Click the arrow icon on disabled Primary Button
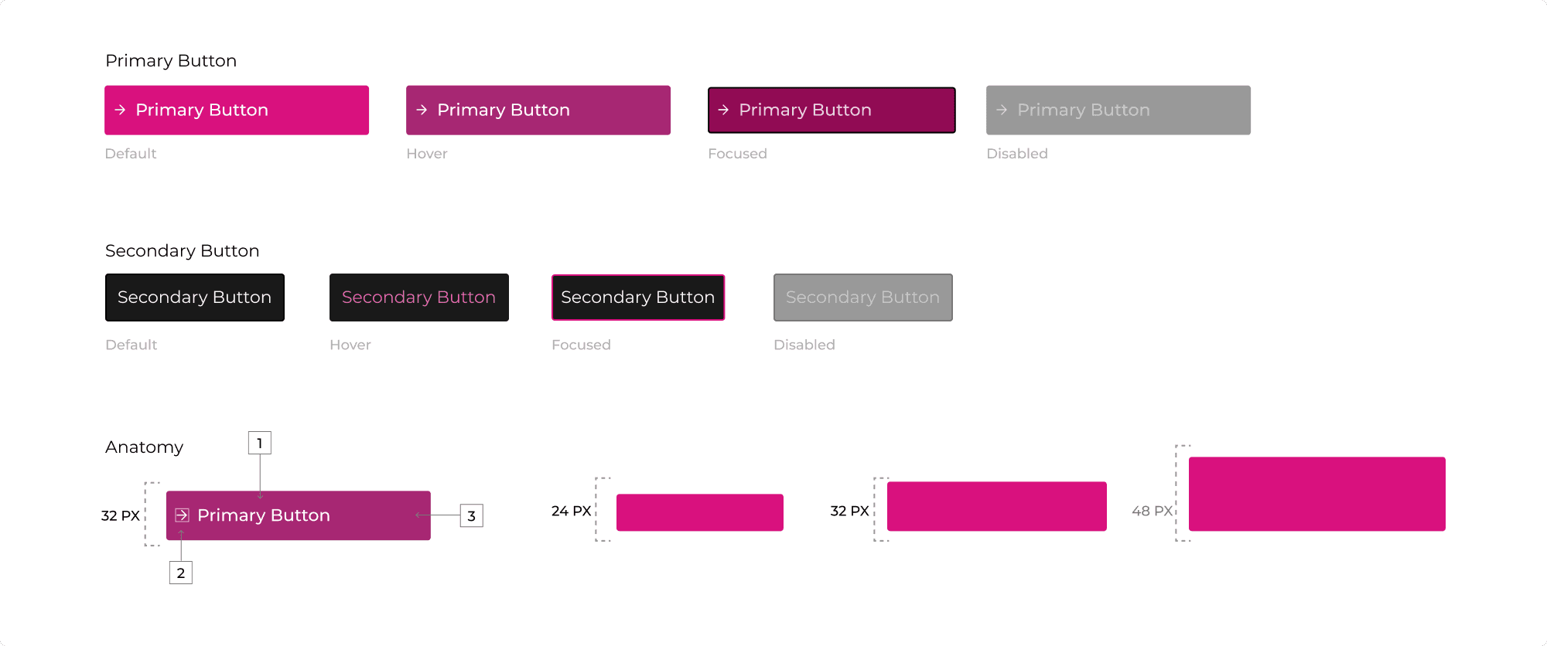The height and width of the screenshot is (646, 1547). 1002,110
